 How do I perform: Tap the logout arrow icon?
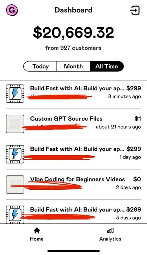(135, 10)
